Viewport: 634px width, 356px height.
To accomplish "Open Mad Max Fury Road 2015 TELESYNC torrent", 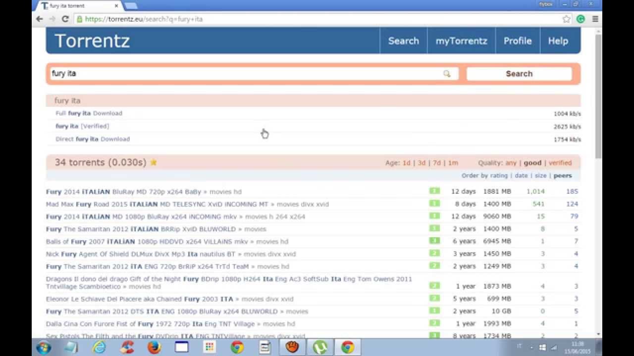I will click(x=157, y=204).
